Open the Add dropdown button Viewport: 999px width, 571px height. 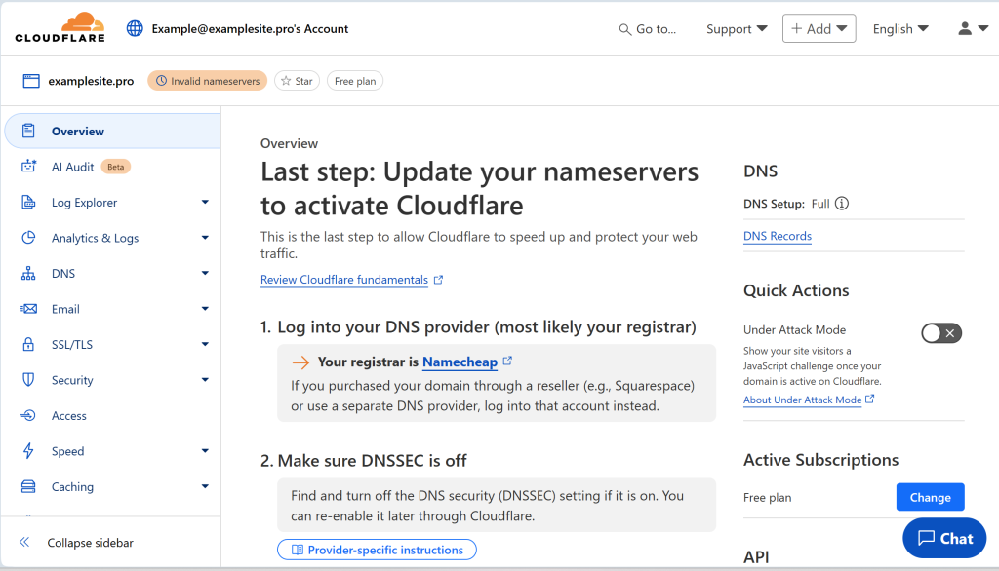click(x=819, y=28)
